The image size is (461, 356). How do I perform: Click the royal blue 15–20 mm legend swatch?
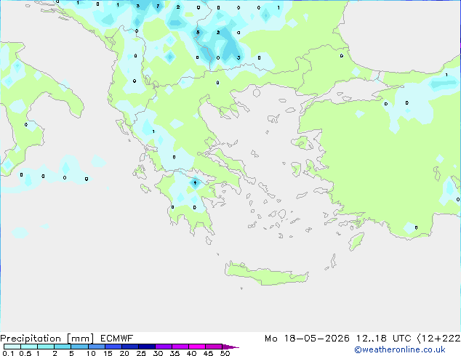[113, 347]
